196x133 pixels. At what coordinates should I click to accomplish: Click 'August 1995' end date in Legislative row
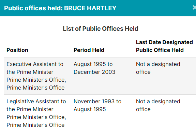tap(90, 109)
